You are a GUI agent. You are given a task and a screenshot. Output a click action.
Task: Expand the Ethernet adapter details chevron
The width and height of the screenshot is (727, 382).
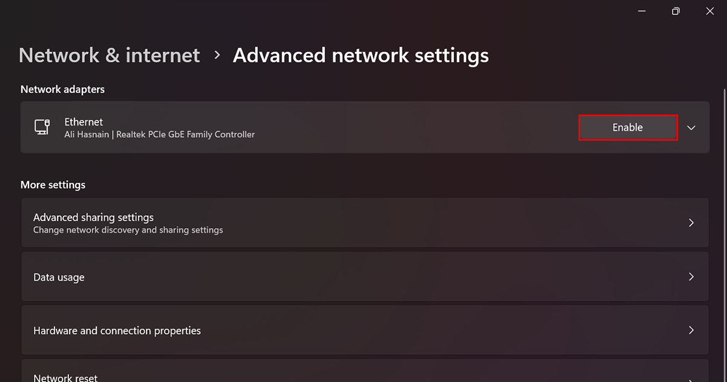691,128
